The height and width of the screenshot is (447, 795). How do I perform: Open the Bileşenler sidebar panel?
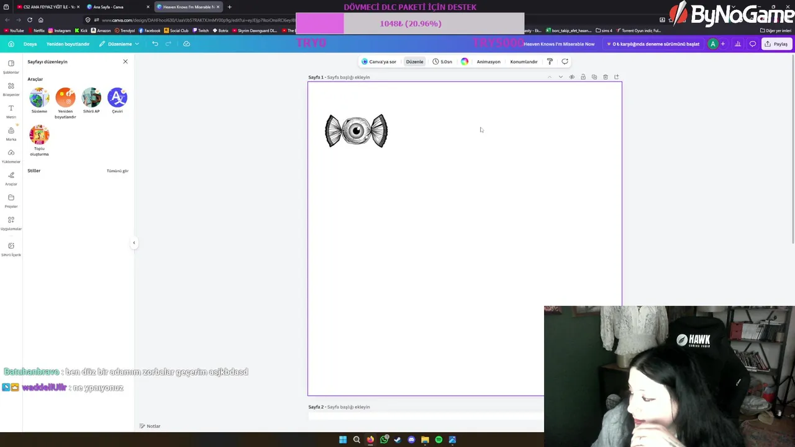11,89
